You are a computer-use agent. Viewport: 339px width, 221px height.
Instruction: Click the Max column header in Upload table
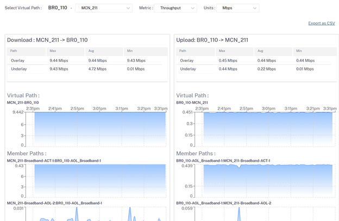click(235, 51)
